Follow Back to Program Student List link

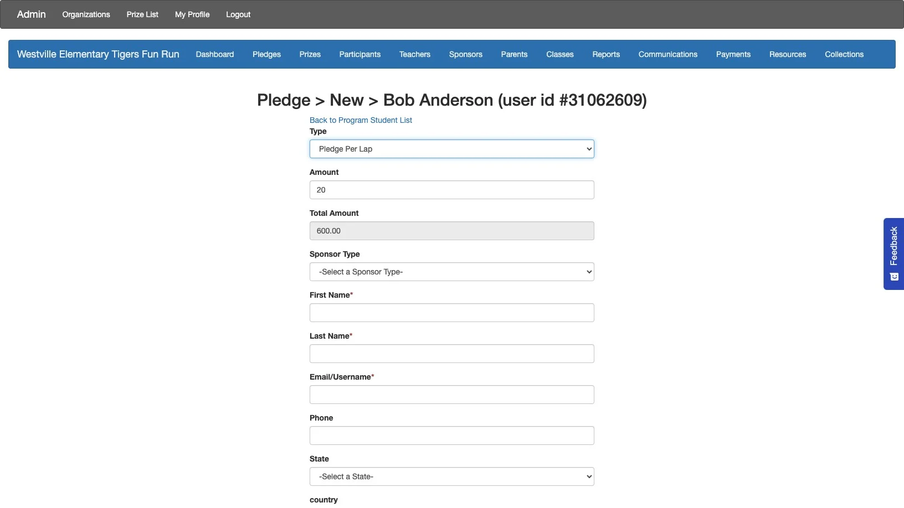point(361,120)
